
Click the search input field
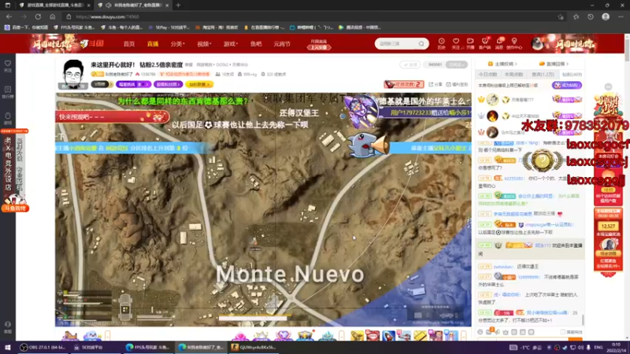[x=397, y=44]
